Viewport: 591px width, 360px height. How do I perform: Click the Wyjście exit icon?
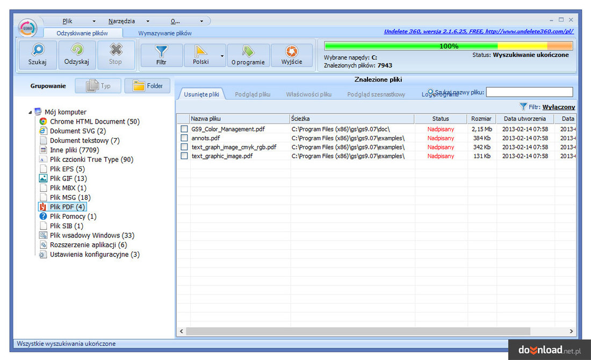pos(292,51)
